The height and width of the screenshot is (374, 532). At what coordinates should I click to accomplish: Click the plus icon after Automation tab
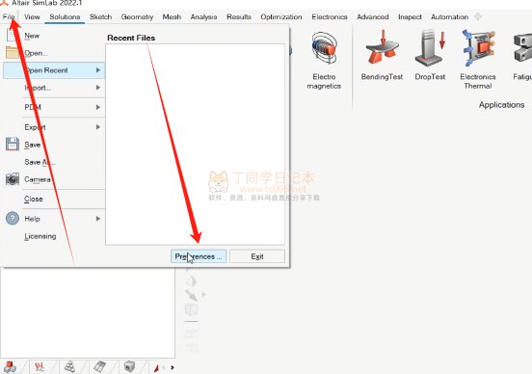478,16
